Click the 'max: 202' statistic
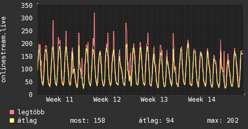Image resolution: width=248 pixels, height=129 pixels. pyautogui.click(x=223, y=121)
